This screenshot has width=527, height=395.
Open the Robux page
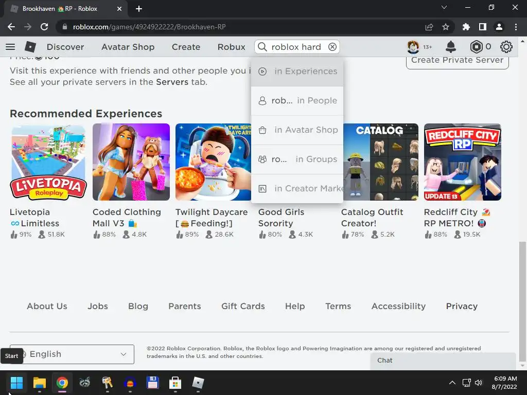(x=231, y=47)
